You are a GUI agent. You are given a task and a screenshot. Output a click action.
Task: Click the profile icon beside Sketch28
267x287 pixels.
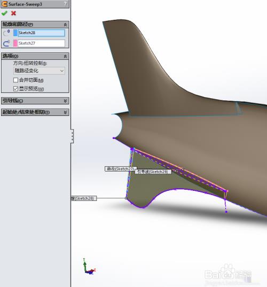click(x=6, y=33)
